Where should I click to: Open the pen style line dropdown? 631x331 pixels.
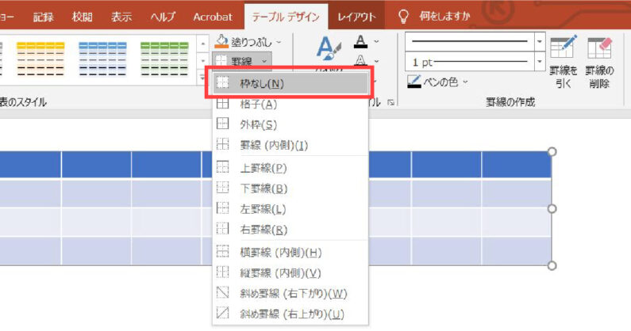point(540,42)
